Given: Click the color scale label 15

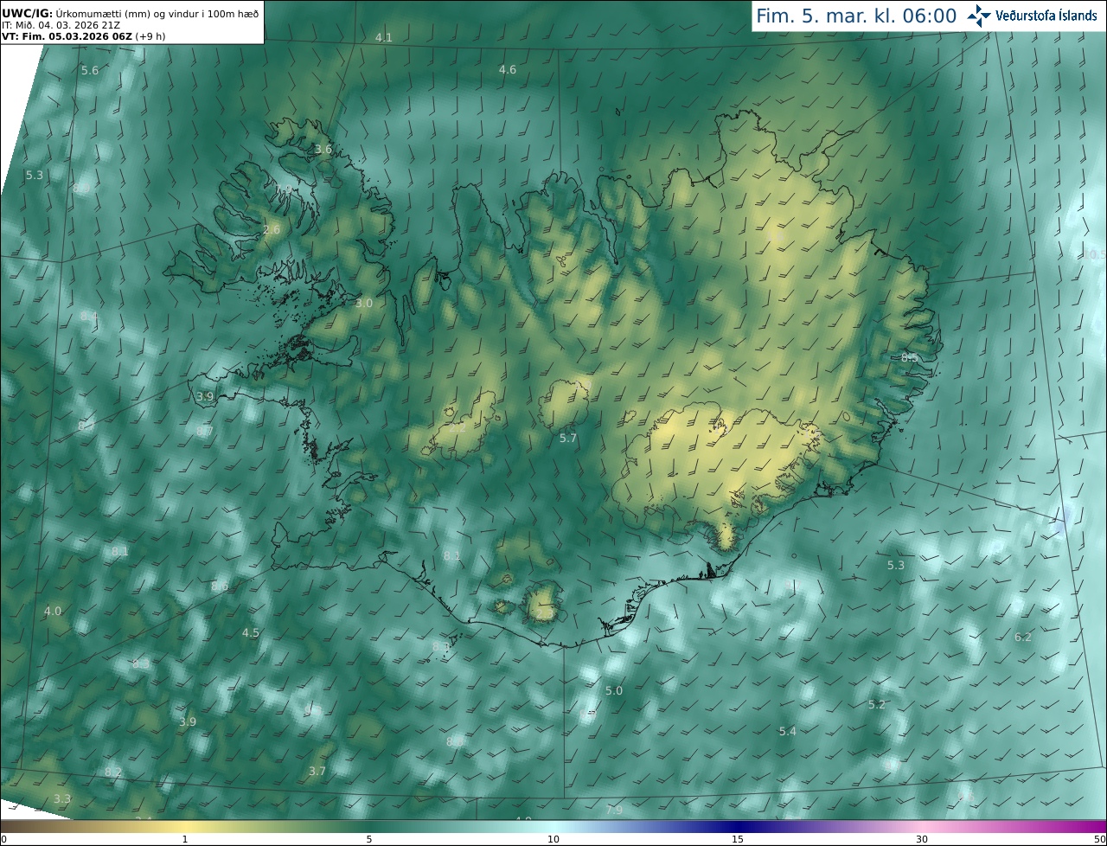Looking at the screenshot, I should click(x=738, y=839).
